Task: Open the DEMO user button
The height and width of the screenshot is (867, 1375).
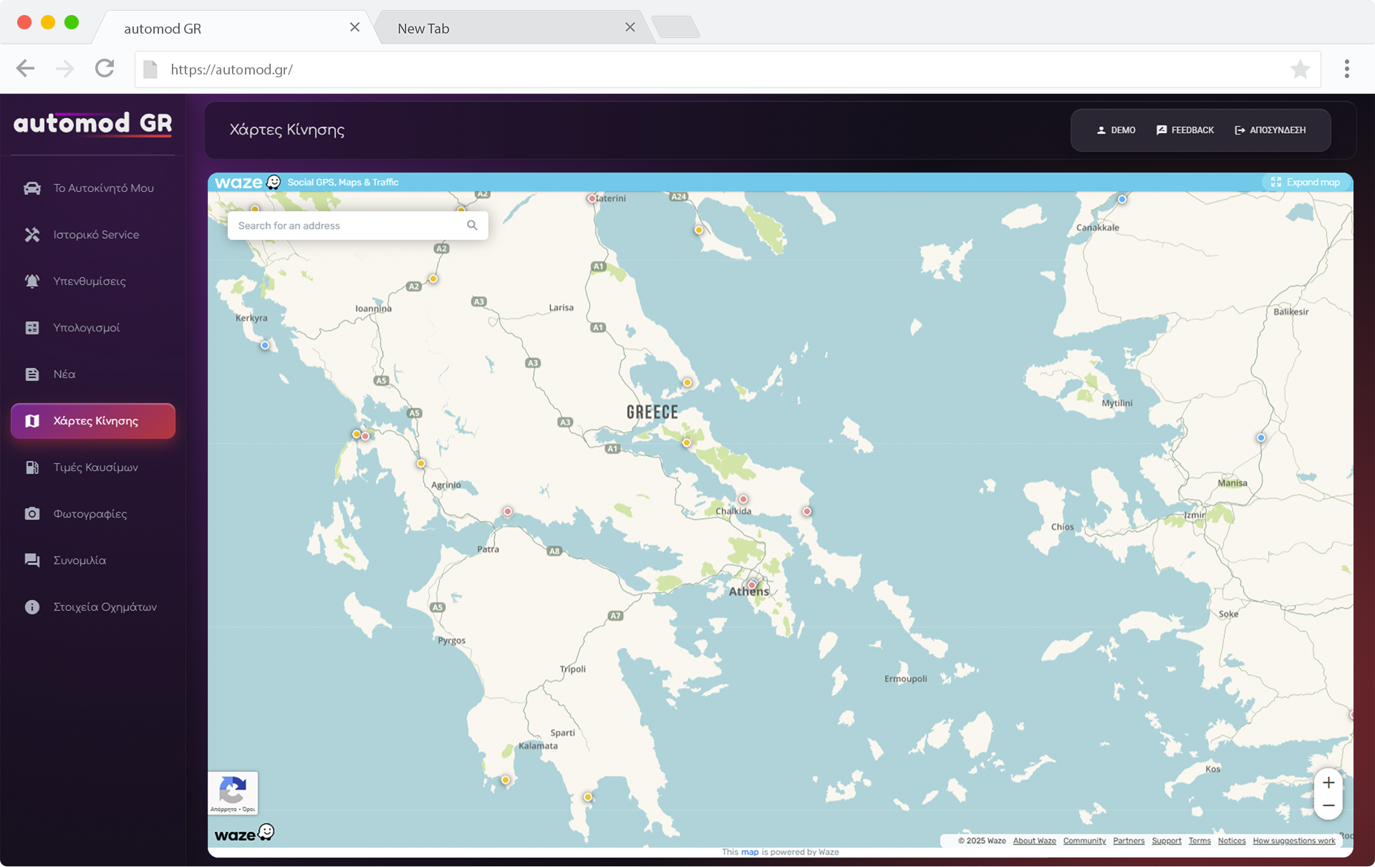Action: [1116, 130]
